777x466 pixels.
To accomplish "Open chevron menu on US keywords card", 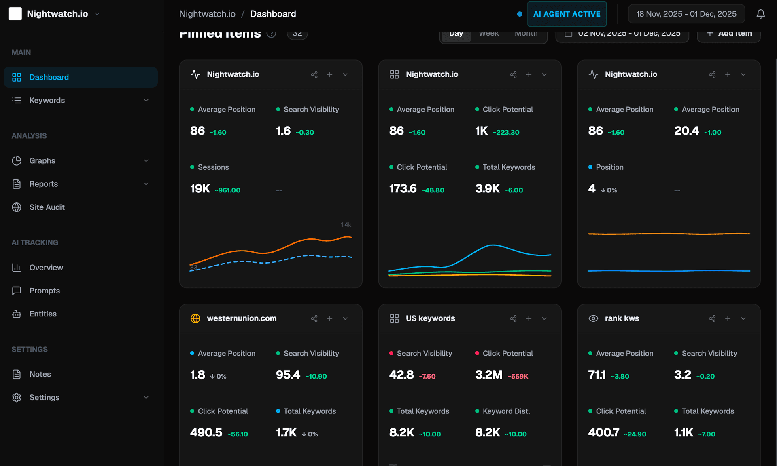I will point(544,318).
